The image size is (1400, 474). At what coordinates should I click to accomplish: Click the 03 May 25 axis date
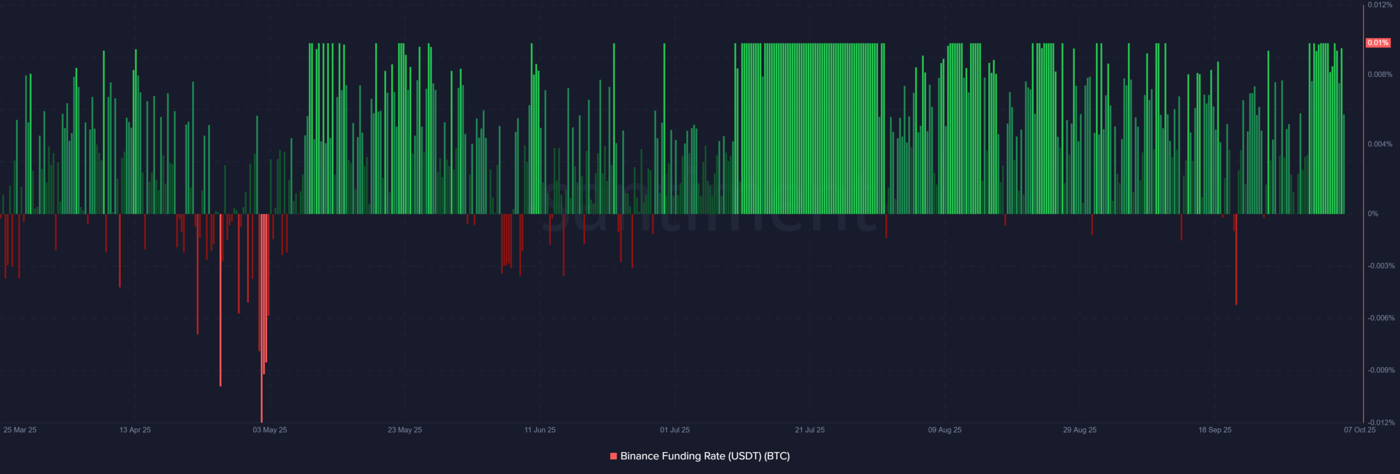click(x=270, y=430)
